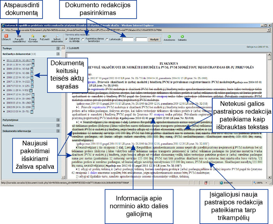Click sidebar scrollbar up arrow

click(x=63, y=48)
